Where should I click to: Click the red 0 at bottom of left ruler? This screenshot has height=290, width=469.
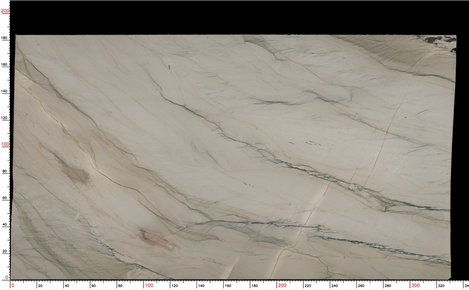point(6,277)
